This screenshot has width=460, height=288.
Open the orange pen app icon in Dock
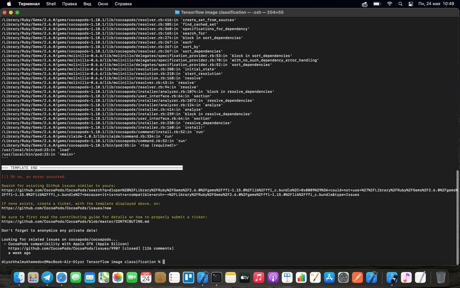tap(358, 277)
